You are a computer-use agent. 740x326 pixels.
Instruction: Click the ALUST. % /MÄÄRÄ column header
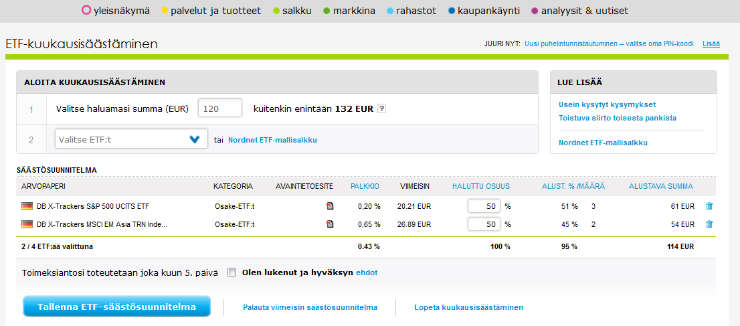(573, 186)
